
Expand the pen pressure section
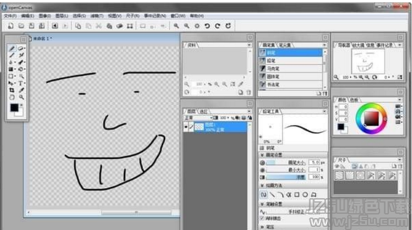click(x=262, y=227)
